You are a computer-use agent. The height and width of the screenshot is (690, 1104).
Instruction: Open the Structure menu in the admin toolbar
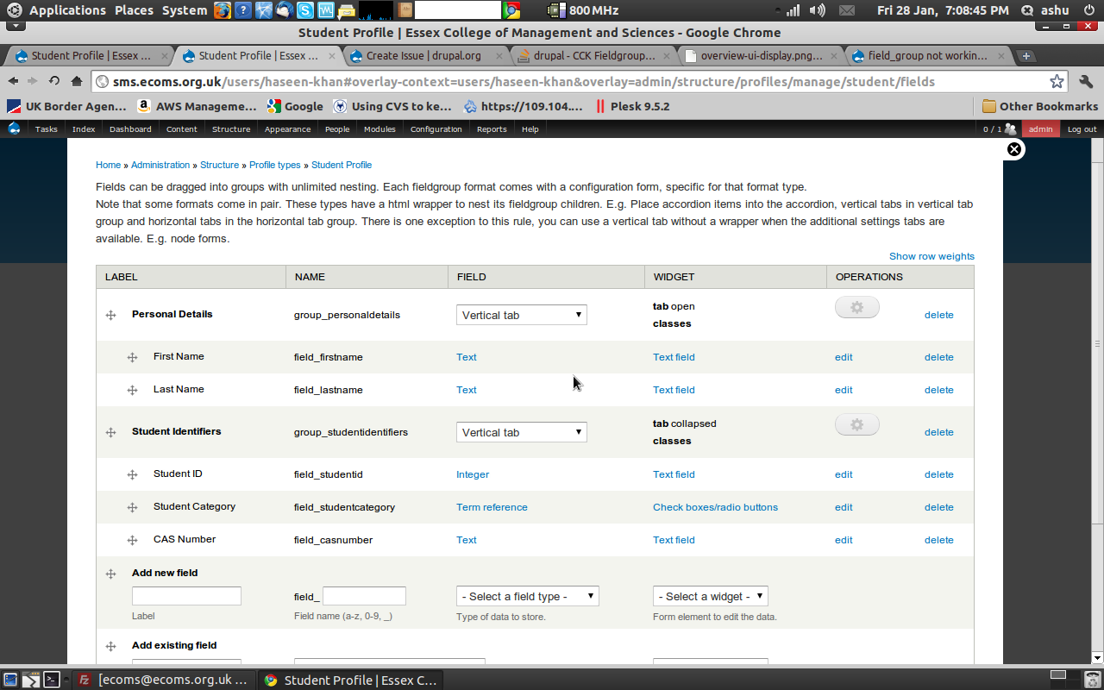[230, 129]
